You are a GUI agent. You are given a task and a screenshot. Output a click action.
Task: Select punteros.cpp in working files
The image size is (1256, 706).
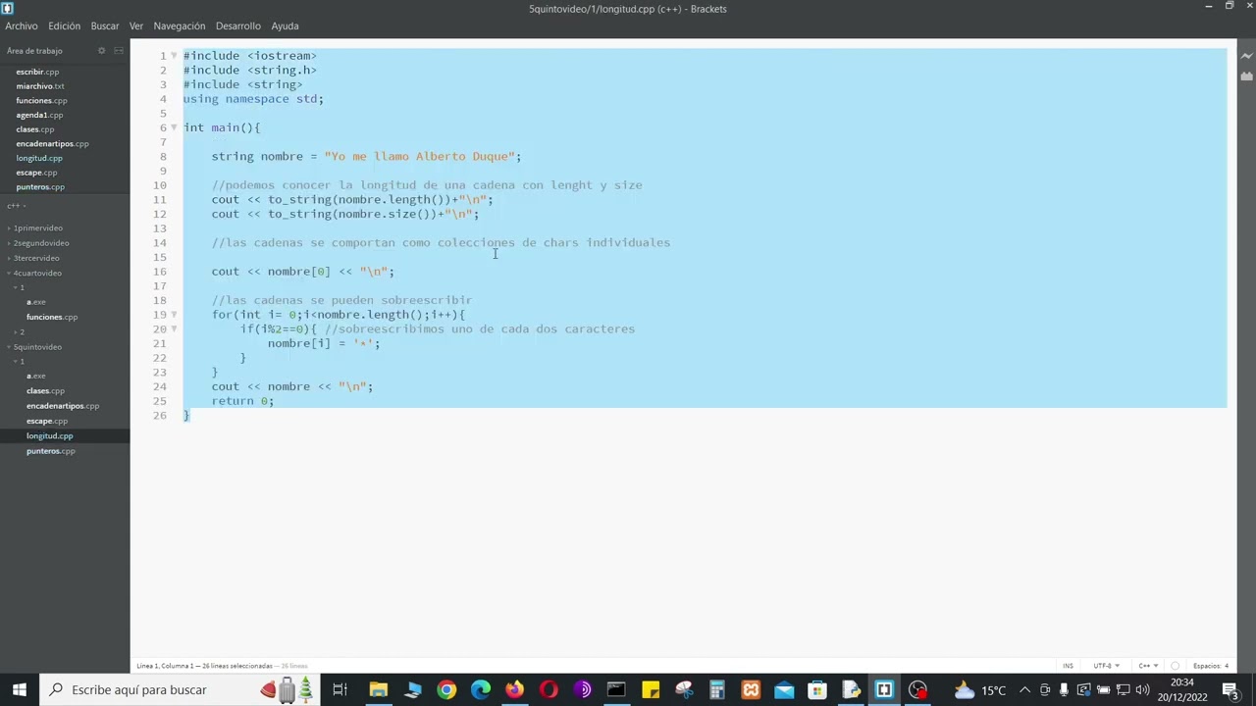click(40, 186)
